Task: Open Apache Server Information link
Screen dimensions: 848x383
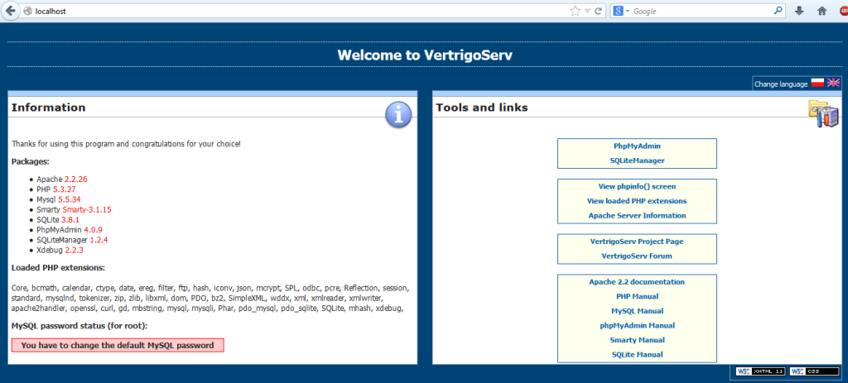Action: [637, 216]
